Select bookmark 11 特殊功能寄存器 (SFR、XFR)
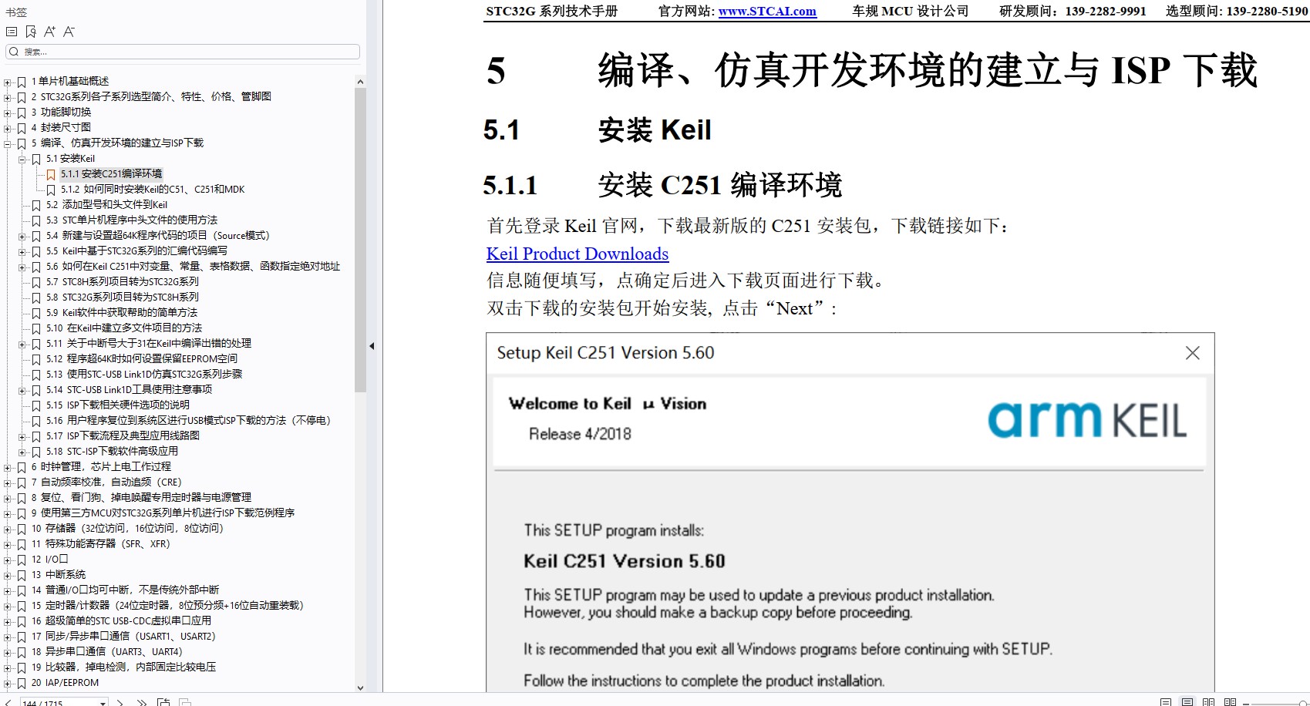 coord(100,544)
